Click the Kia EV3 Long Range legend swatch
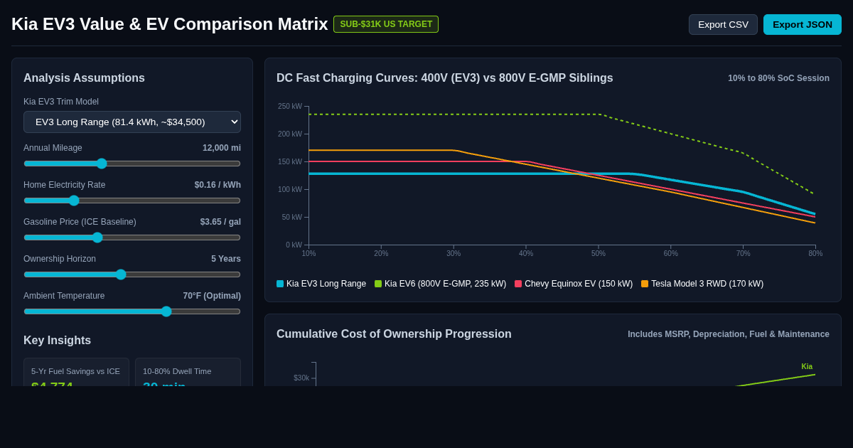 (280, 284)
